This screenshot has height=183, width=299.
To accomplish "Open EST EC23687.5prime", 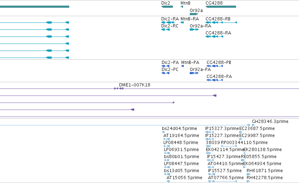I will (257, 129).
